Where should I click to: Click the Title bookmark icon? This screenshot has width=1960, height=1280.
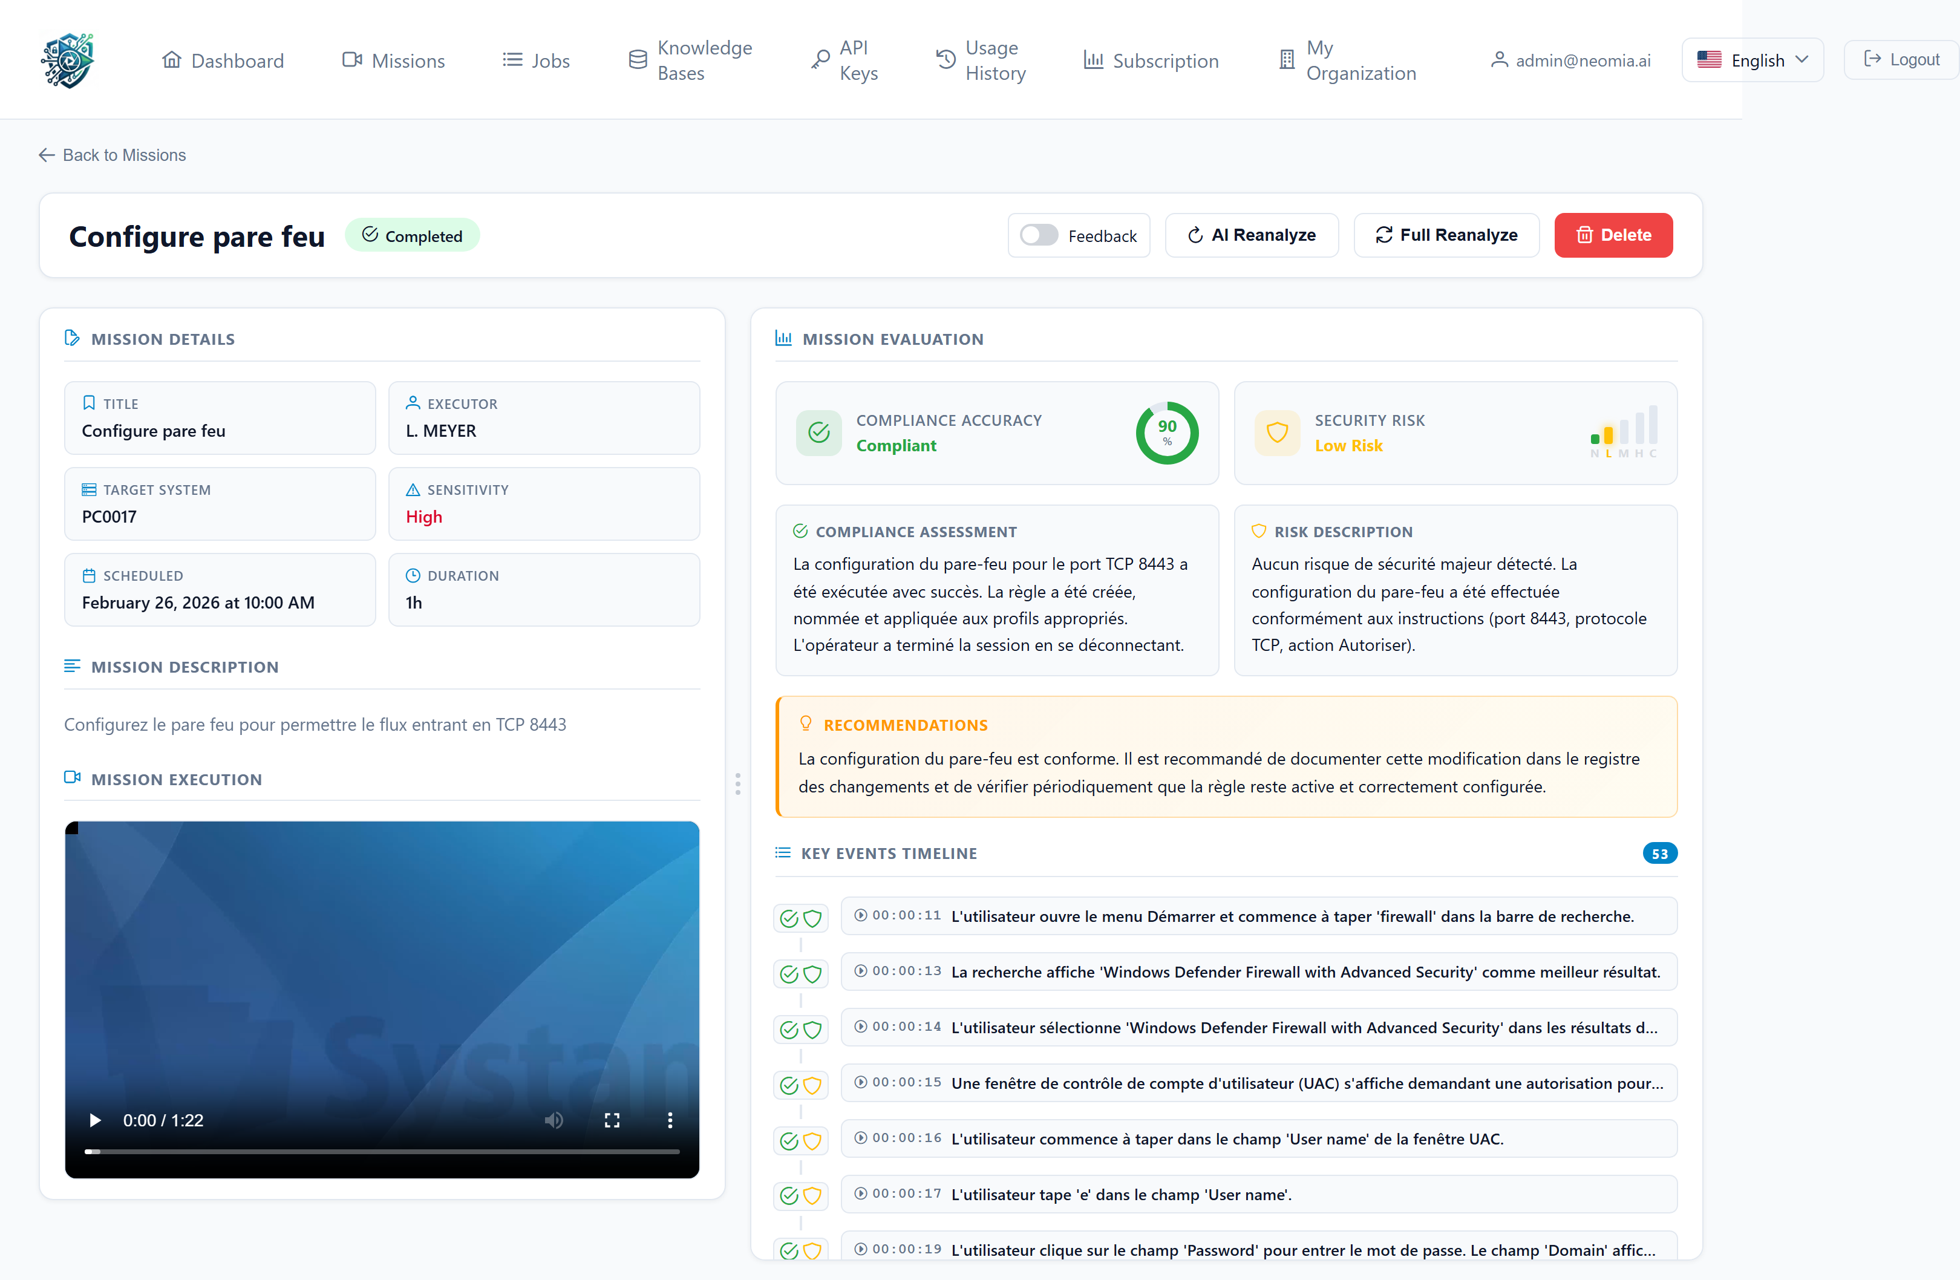click(89, 403)
